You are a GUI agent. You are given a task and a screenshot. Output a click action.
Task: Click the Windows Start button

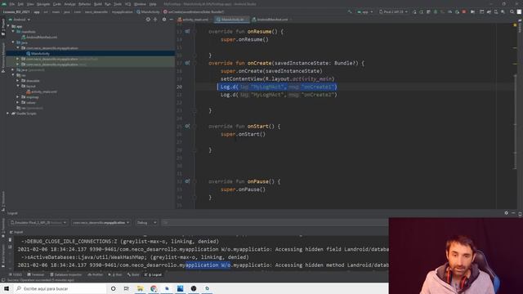click(x=7, y=288)
